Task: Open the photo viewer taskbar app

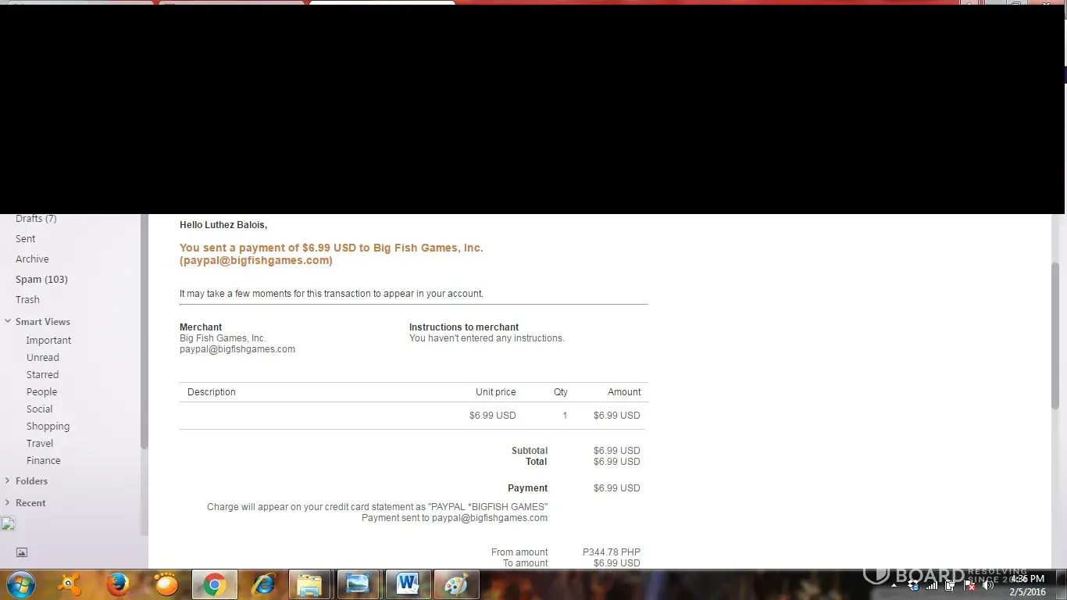Action: 359,584
